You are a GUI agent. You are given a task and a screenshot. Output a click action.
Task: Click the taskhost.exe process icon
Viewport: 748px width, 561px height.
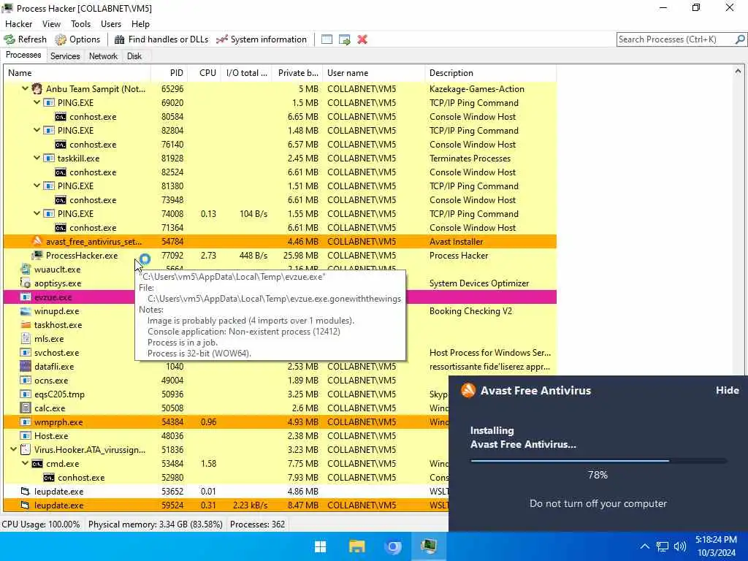[x=26, y=325]
